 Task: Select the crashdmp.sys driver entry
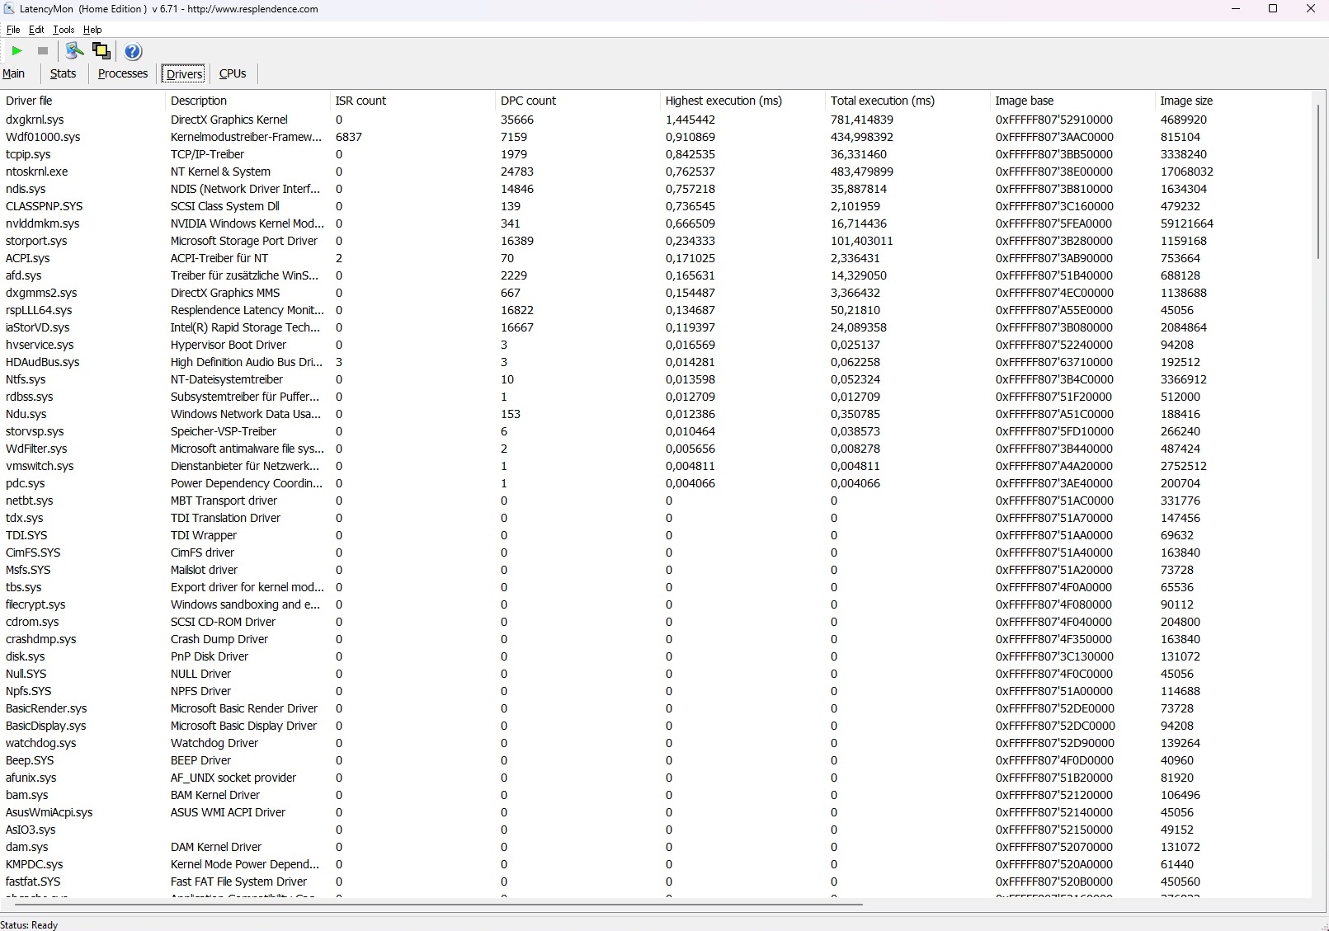coord(41,639)
